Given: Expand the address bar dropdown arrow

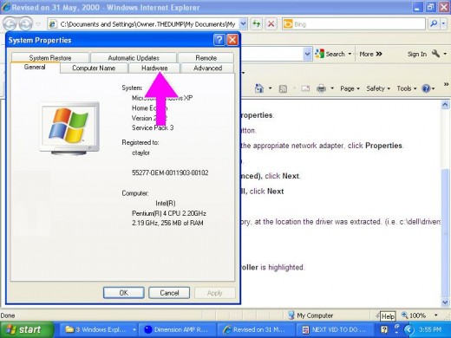Looking at the screenshot, I should (x=244, y=24).
